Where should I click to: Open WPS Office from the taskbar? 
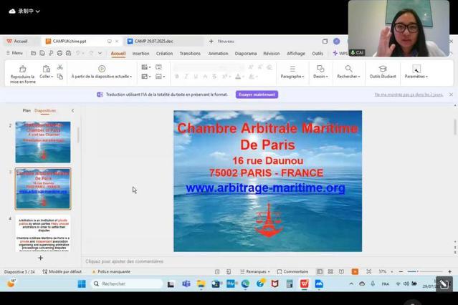304,284
